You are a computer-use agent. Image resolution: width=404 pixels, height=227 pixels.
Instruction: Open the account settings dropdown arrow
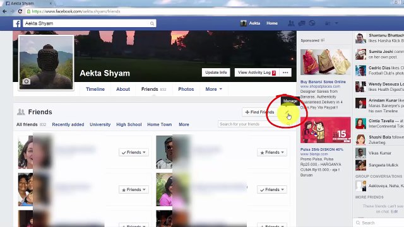tap(336, 23)
